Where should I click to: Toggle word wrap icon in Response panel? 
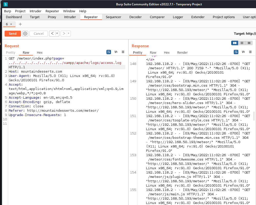point(236,52)
